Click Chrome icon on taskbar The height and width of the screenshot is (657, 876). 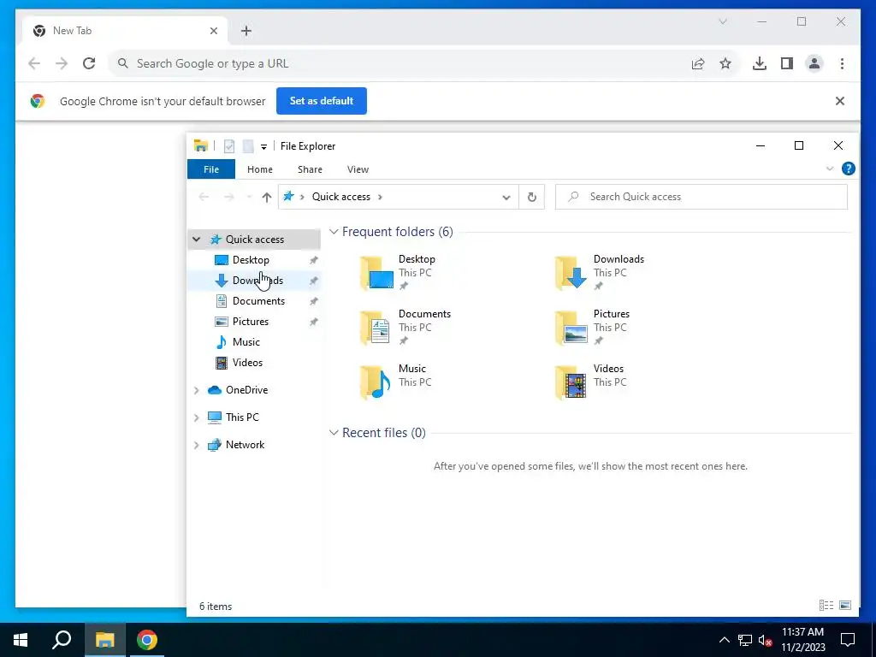pyautogui.click(x=147, y=640)
